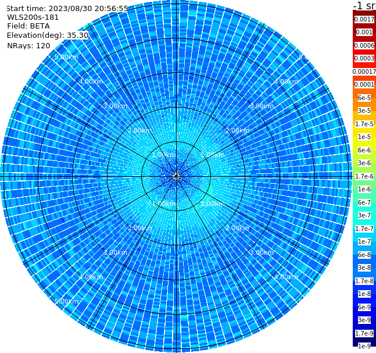This screenshot has height=353, width=376.
Task: Select the 3.00km ring label in lower-left quadrant
Action: coord(115,252)
